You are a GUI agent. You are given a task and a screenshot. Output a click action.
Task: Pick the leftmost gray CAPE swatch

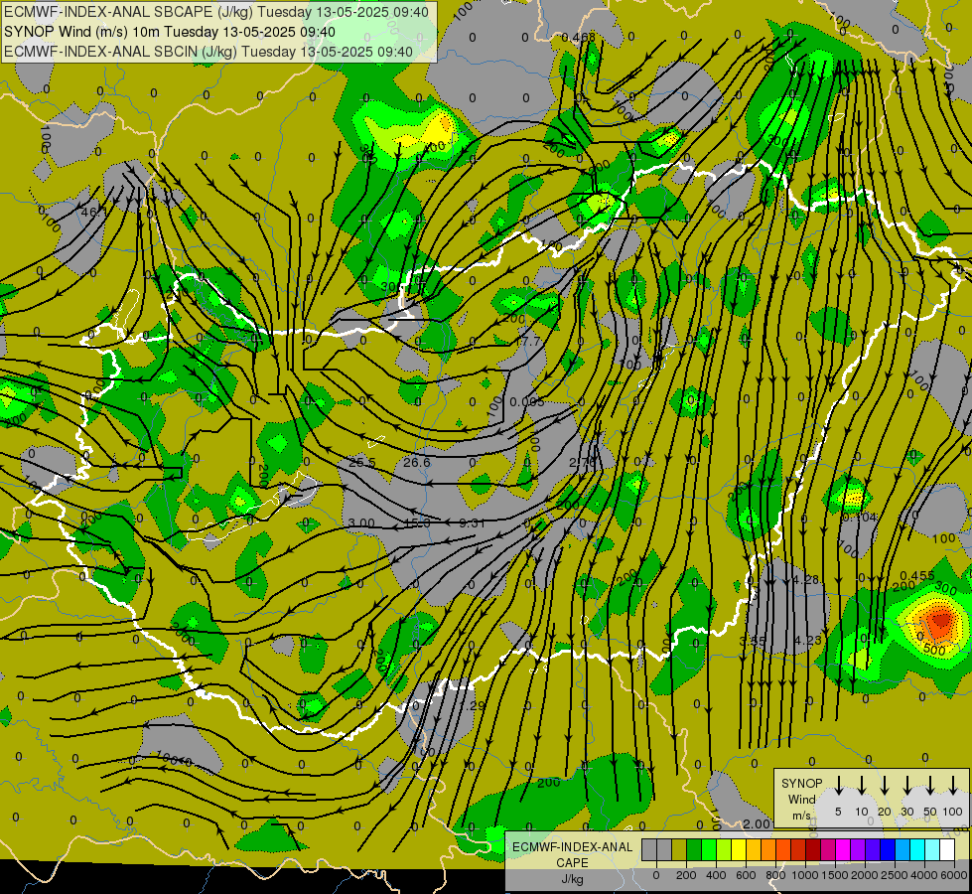tap(649, 849)
